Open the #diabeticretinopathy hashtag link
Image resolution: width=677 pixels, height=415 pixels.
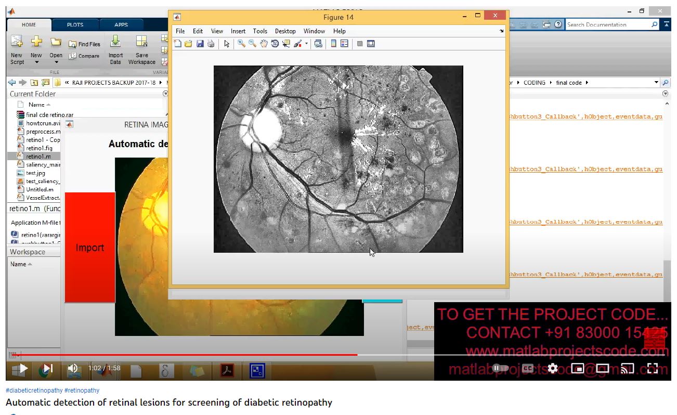(x=34, y=391)
